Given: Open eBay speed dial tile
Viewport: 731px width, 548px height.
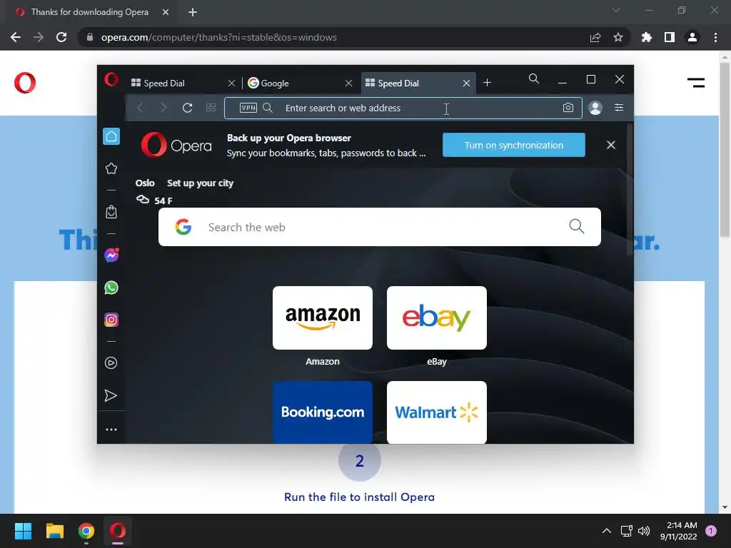Looking at the screenshot, I should 436,318.
